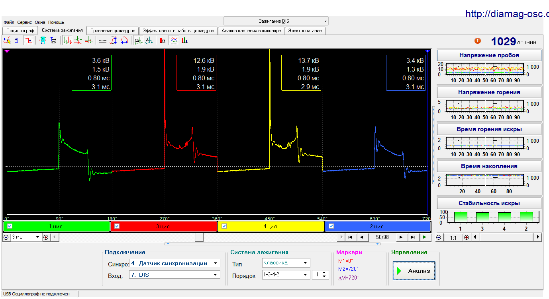Screen dimensions: 549x299
Task: Click the colored histogram chart icon
Action: (184, 40)
